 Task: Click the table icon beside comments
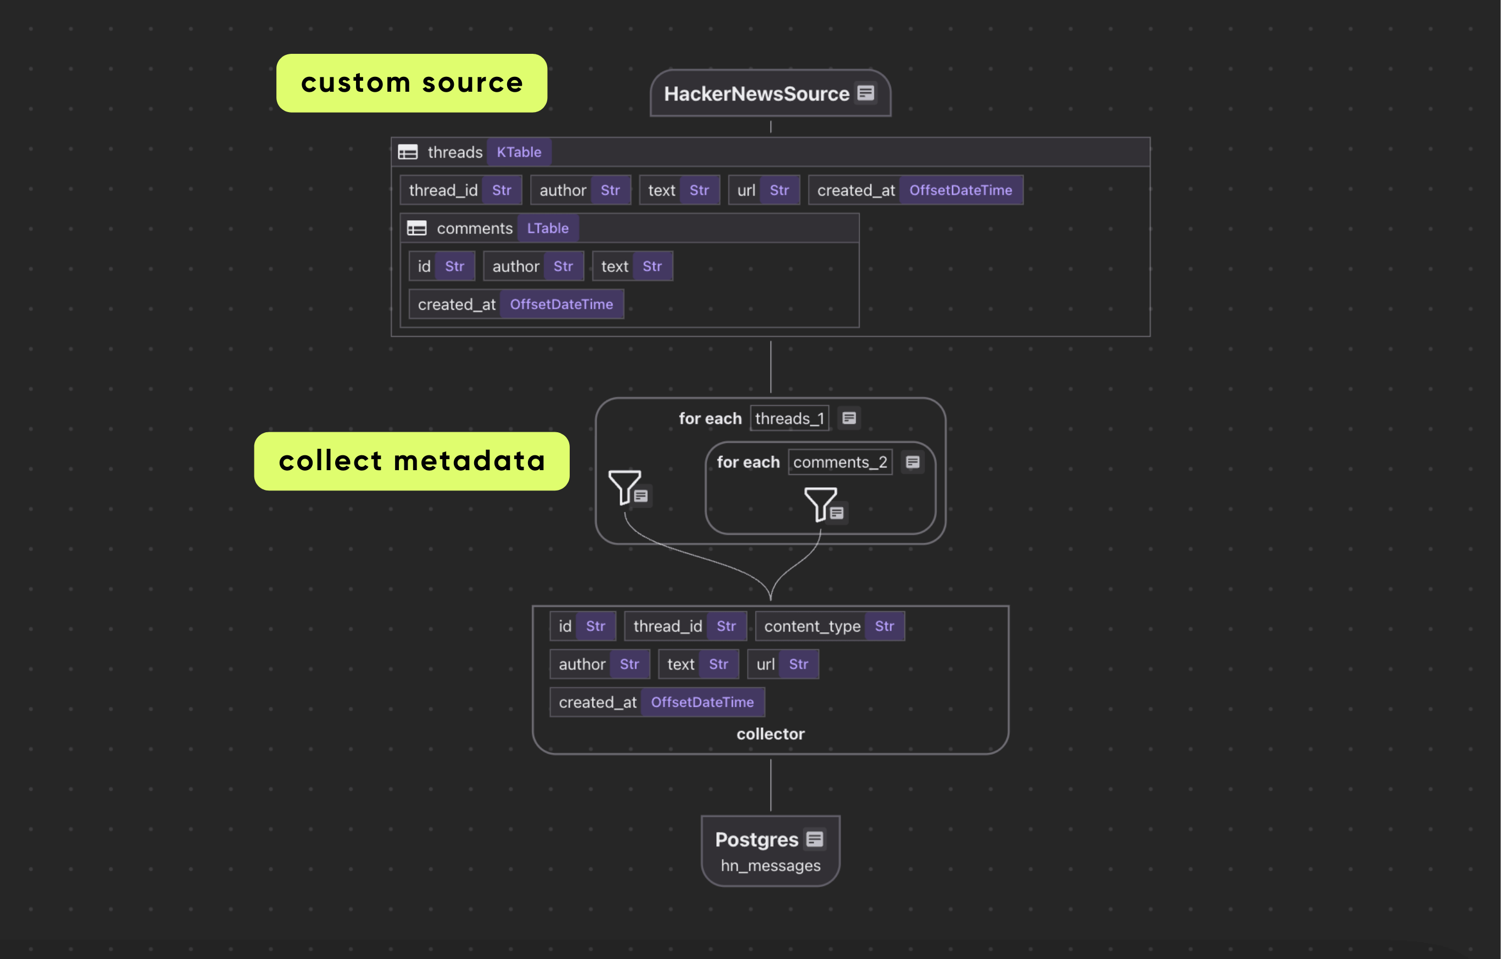click(x=416, y=228)
